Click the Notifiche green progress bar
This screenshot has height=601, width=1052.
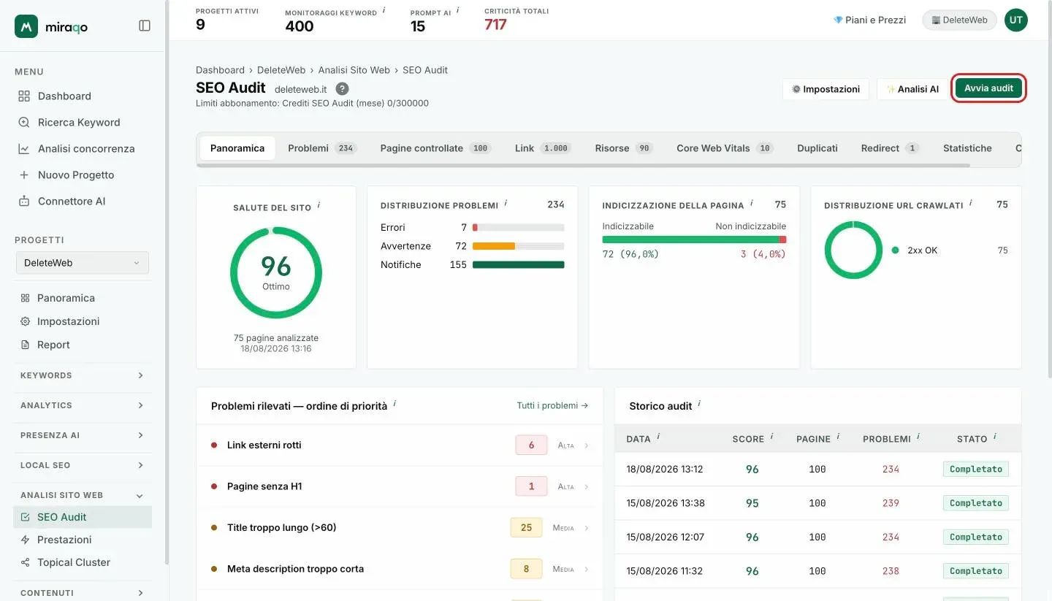click(x=519, y=265)
